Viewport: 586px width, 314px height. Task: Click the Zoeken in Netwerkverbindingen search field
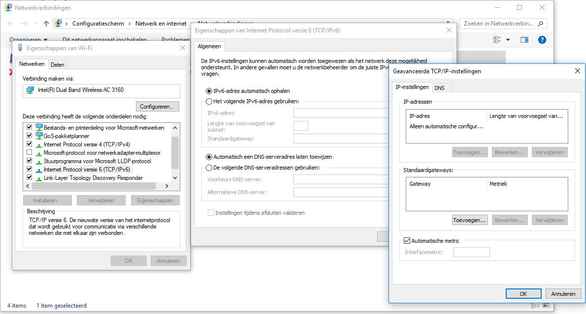click(497, 23)
